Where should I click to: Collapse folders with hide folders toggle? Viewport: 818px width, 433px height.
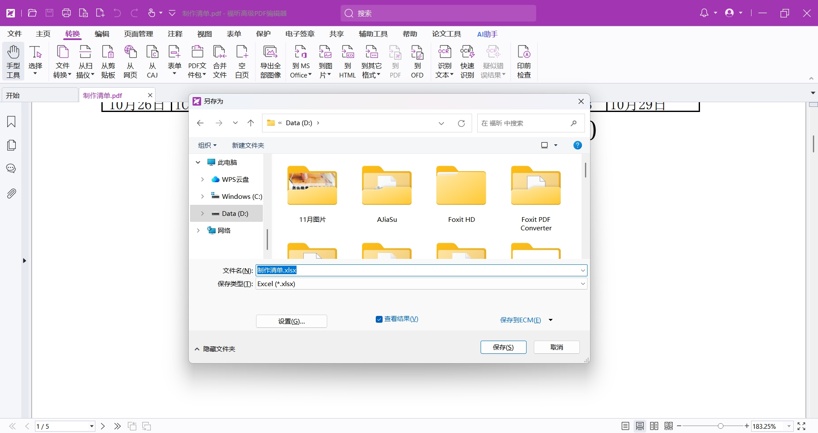pos(215,349)
